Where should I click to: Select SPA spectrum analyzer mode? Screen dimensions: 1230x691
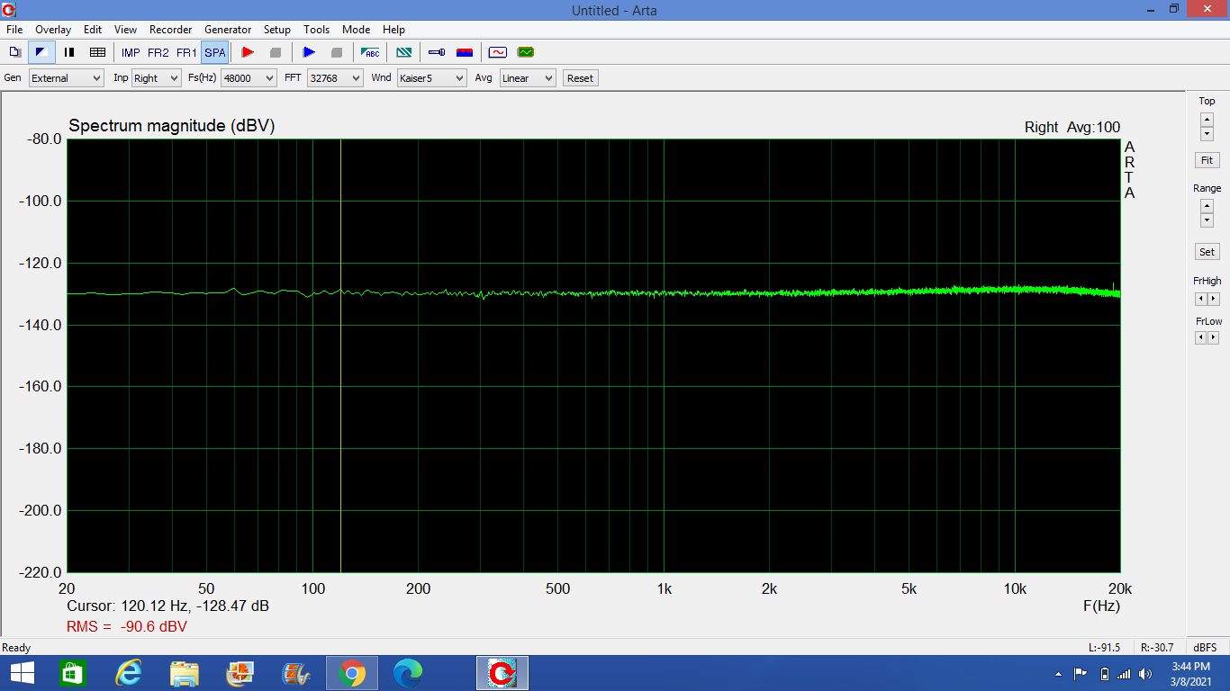(x=214, y=53)
